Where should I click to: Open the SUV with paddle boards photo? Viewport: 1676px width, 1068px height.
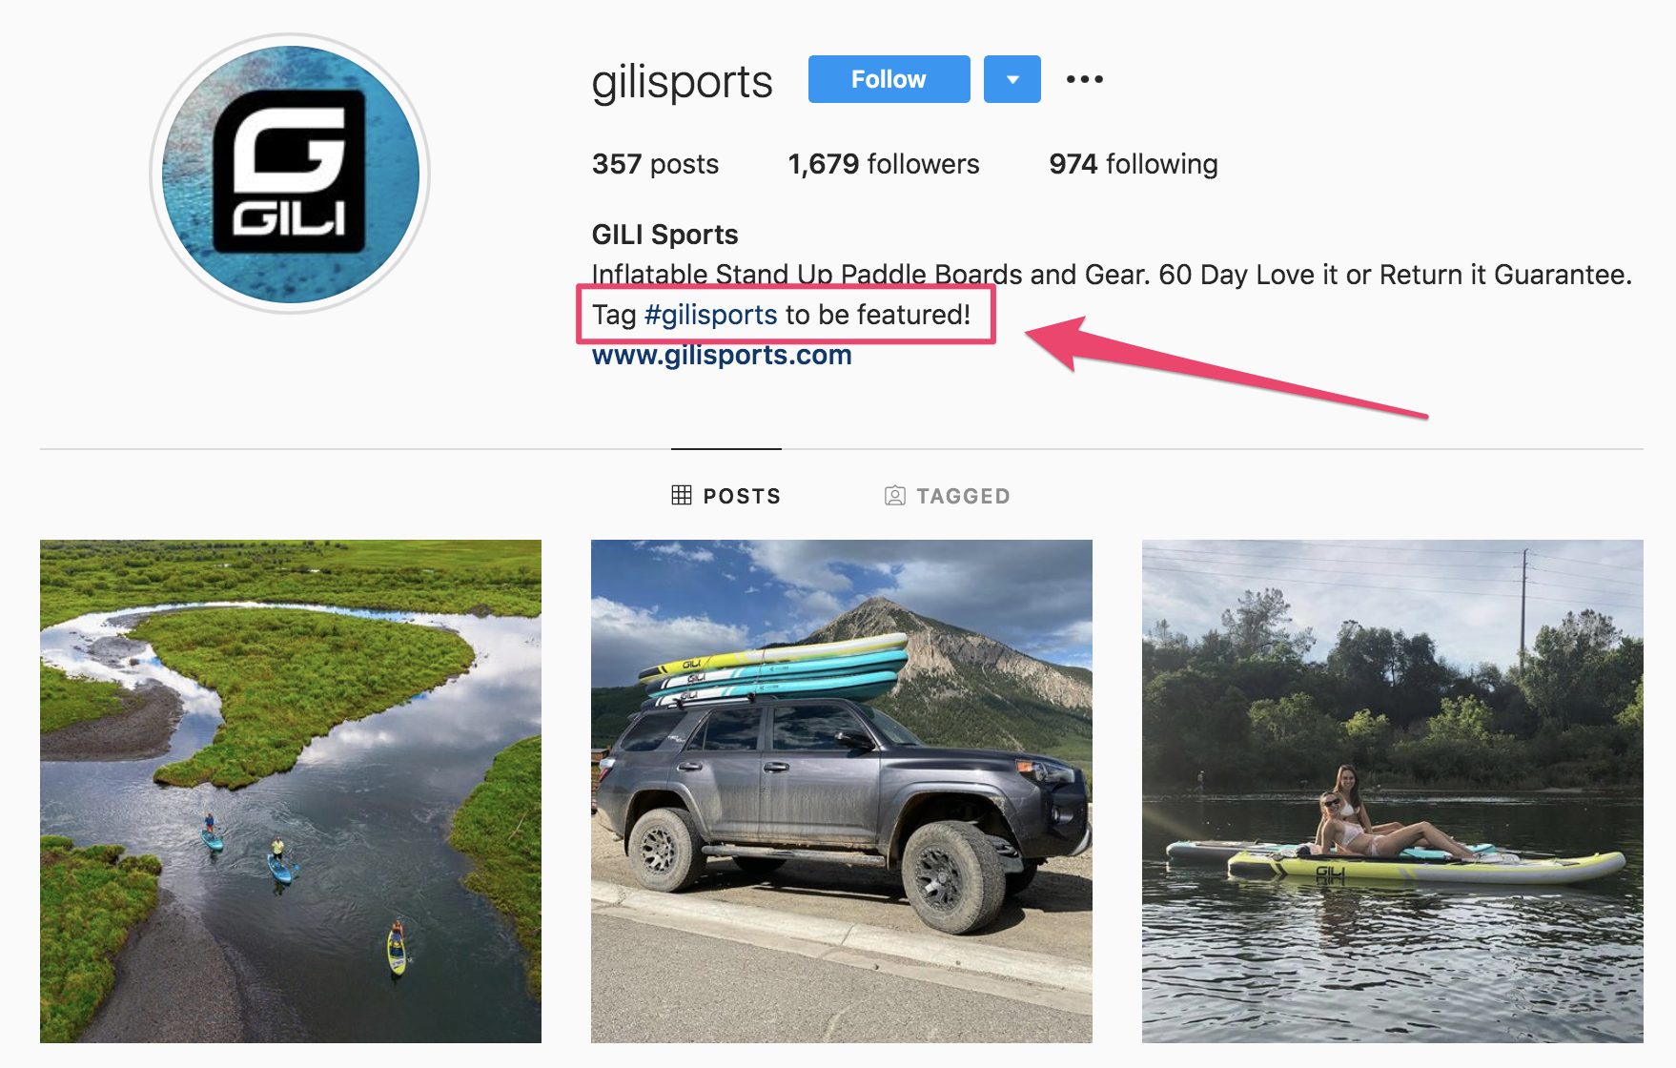(x=842, y=791)
